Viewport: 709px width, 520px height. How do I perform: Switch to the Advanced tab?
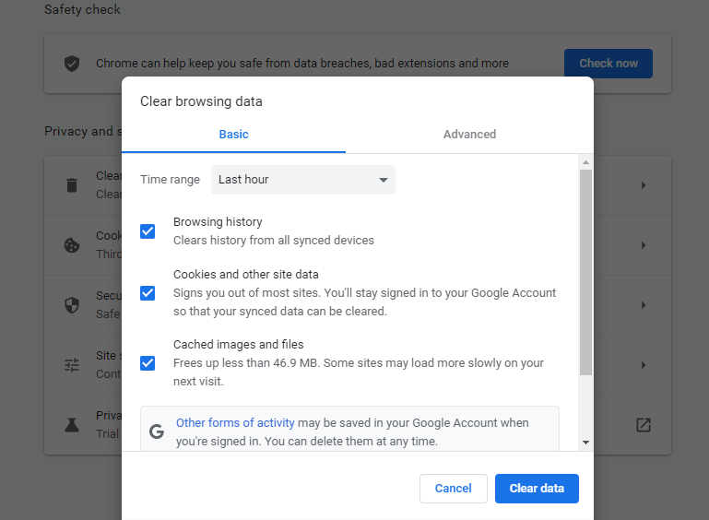click(469, 135)
